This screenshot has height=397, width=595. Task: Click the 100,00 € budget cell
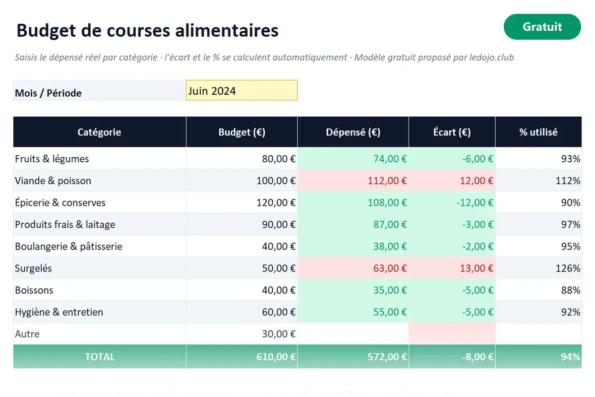[242, 181]
